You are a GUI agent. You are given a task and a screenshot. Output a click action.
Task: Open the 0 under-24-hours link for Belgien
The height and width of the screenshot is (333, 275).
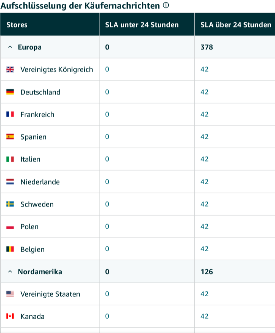click(x=107, y=249)
